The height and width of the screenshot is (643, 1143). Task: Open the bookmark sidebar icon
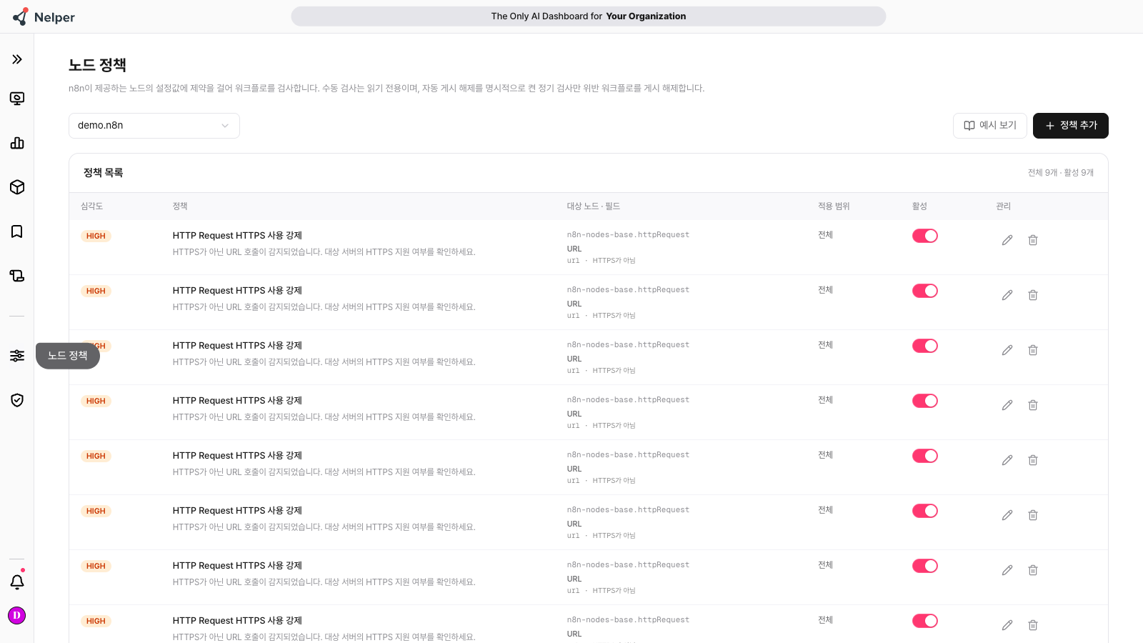pos(17,231)
